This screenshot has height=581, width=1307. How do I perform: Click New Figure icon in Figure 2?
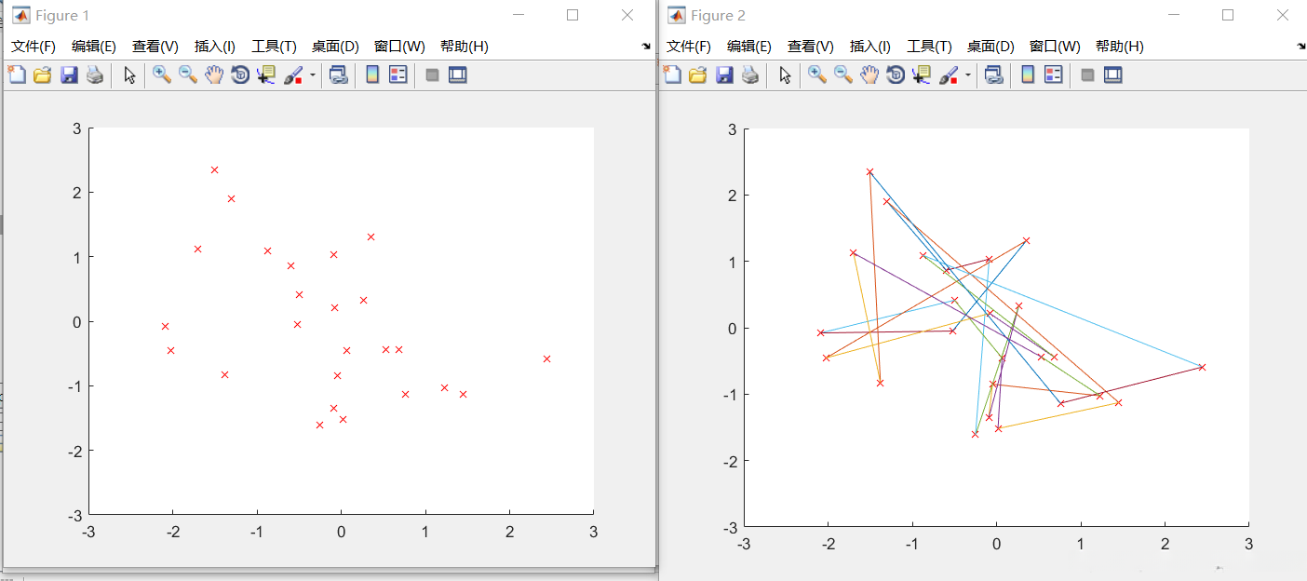(672, 75)
